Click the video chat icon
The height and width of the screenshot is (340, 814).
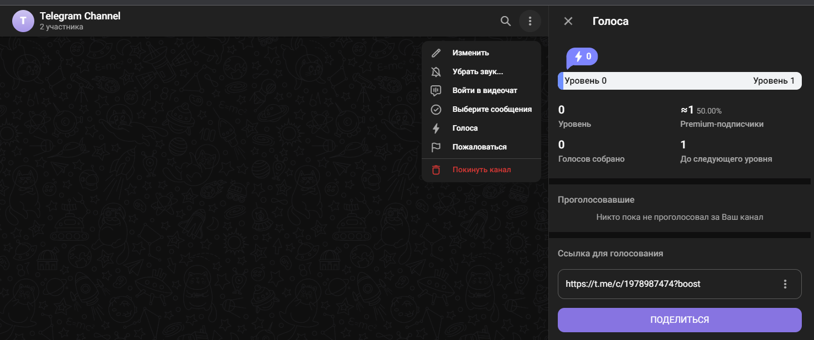[436, 91]
